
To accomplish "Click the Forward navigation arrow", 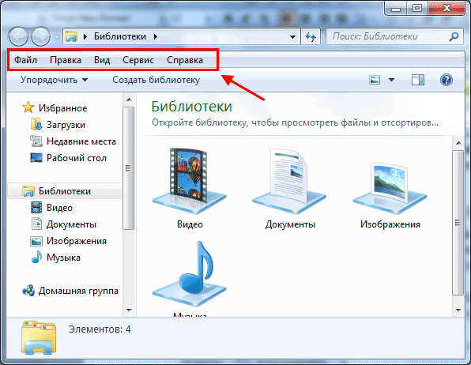I will (x=40, y=36).
